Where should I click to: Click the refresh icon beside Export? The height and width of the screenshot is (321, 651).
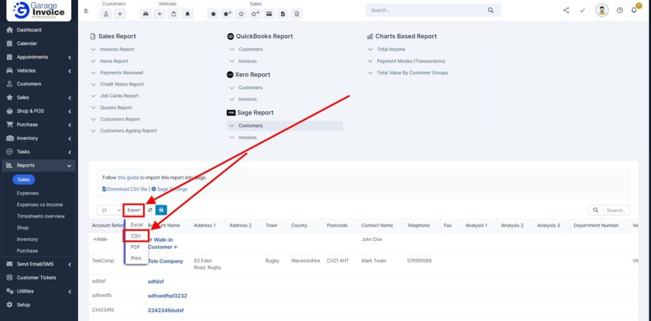pyautogui.click(x=150, y=210)
